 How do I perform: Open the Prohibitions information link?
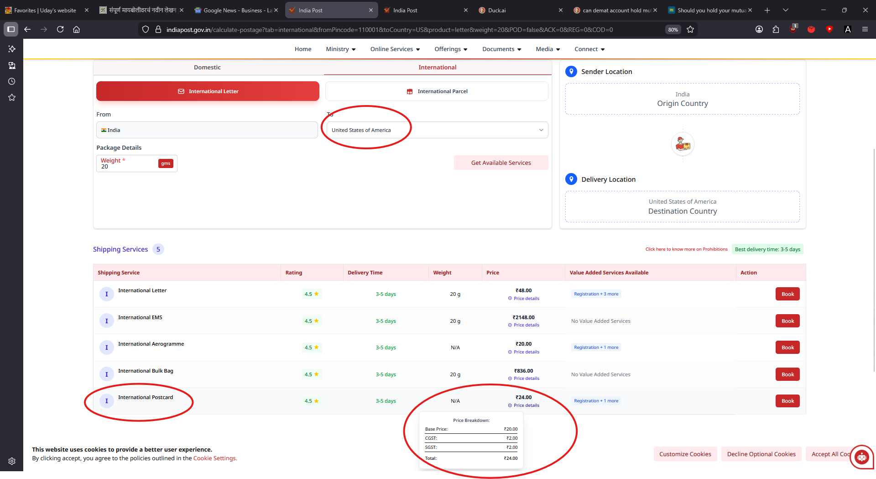tap(686, 249)
